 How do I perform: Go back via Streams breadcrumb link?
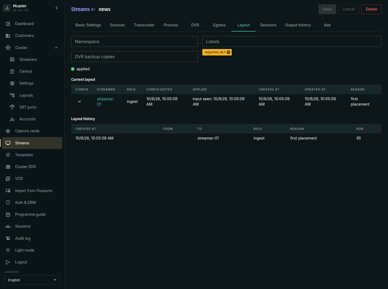click(80, 9)
